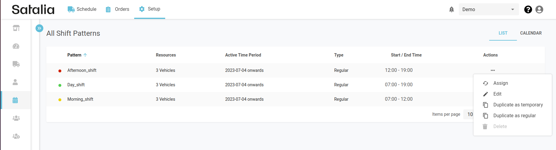The image size is (556, 150).
Task: Open the single person sidebar icon
Action: coord(15,82)
